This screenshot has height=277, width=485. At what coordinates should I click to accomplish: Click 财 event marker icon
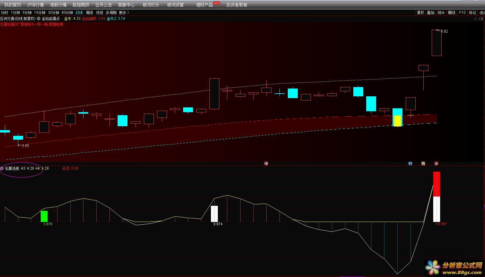[x=410, y=164]
